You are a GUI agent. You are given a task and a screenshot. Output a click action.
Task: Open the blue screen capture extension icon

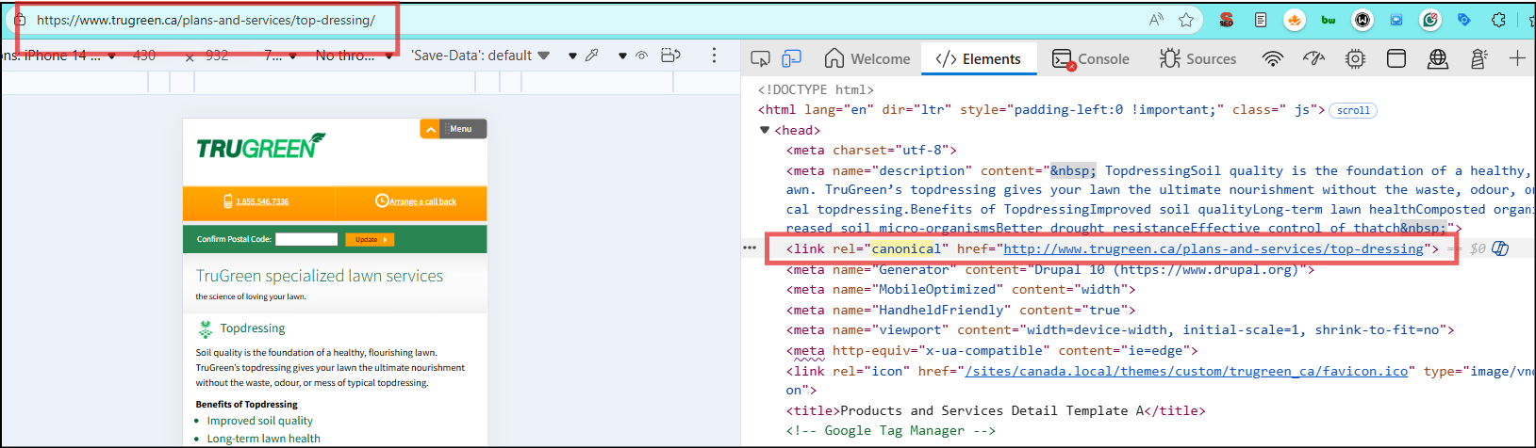[1396, 20]
